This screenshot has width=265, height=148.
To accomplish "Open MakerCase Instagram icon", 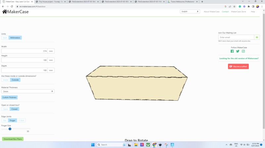I will point(243,51).
